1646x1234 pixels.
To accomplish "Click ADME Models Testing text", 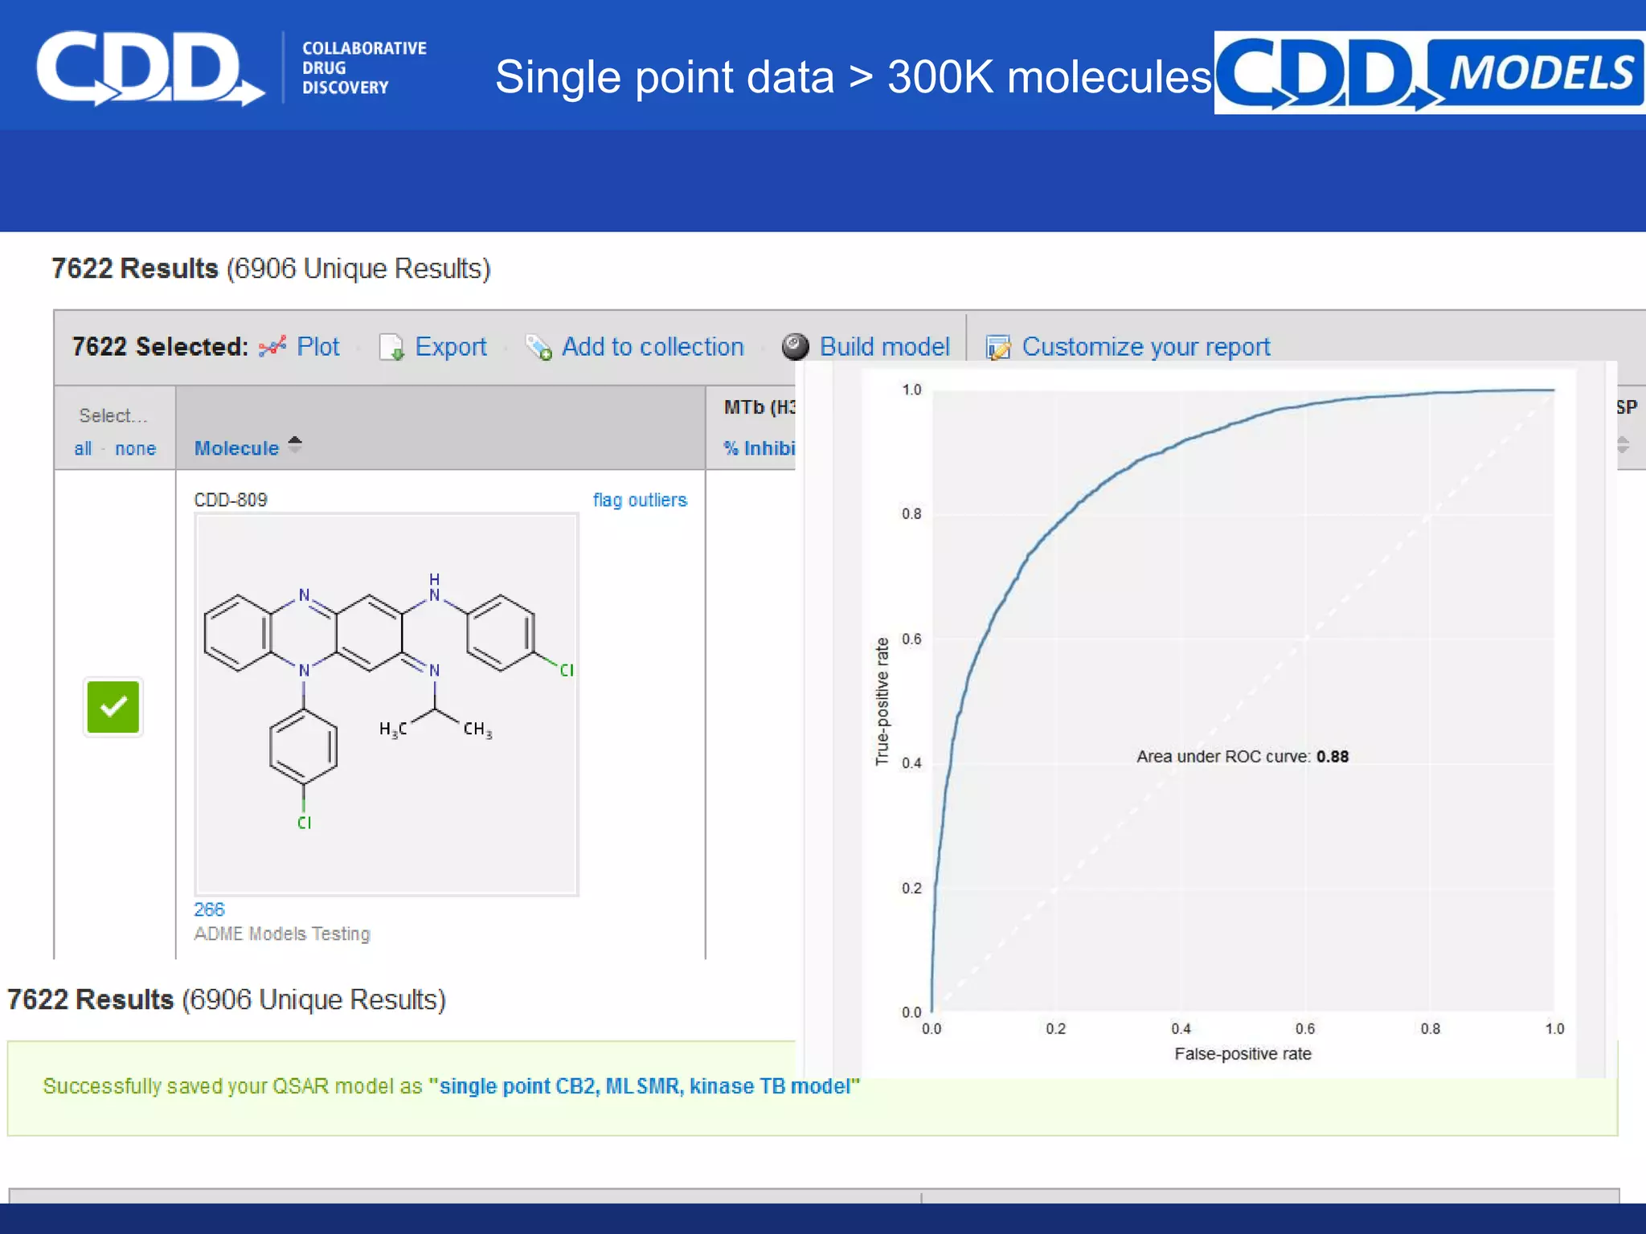I will pos(282,934).
